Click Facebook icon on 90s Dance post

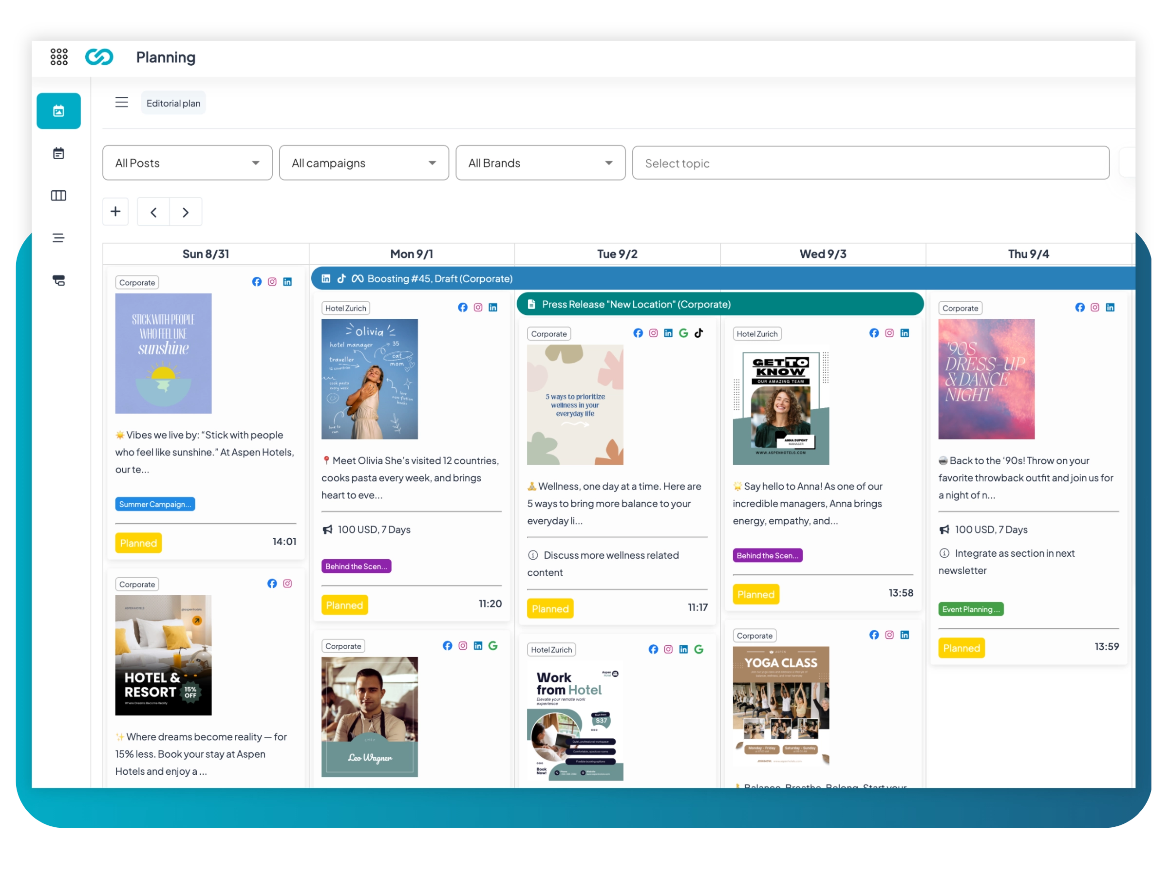[1080, 307]
